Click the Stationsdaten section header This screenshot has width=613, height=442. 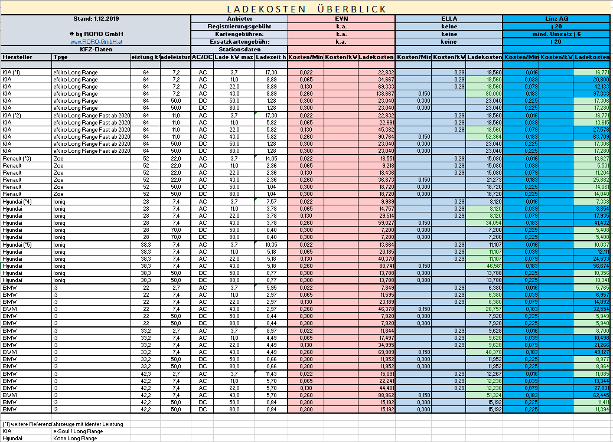239,50
